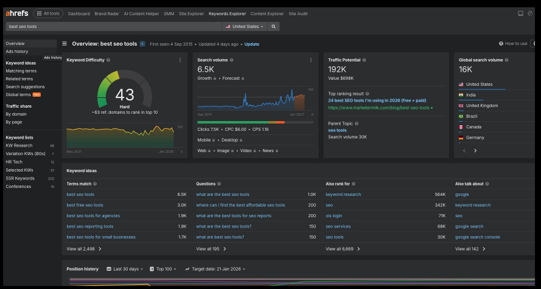The width and height of the screenshot is (541, 289).
Task: Open Matching terms in sidebar
Action: point(21,71)
